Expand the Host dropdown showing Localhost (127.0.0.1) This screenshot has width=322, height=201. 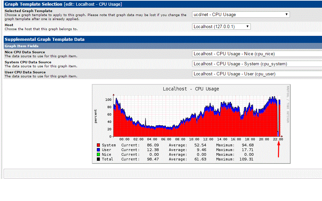221,26
